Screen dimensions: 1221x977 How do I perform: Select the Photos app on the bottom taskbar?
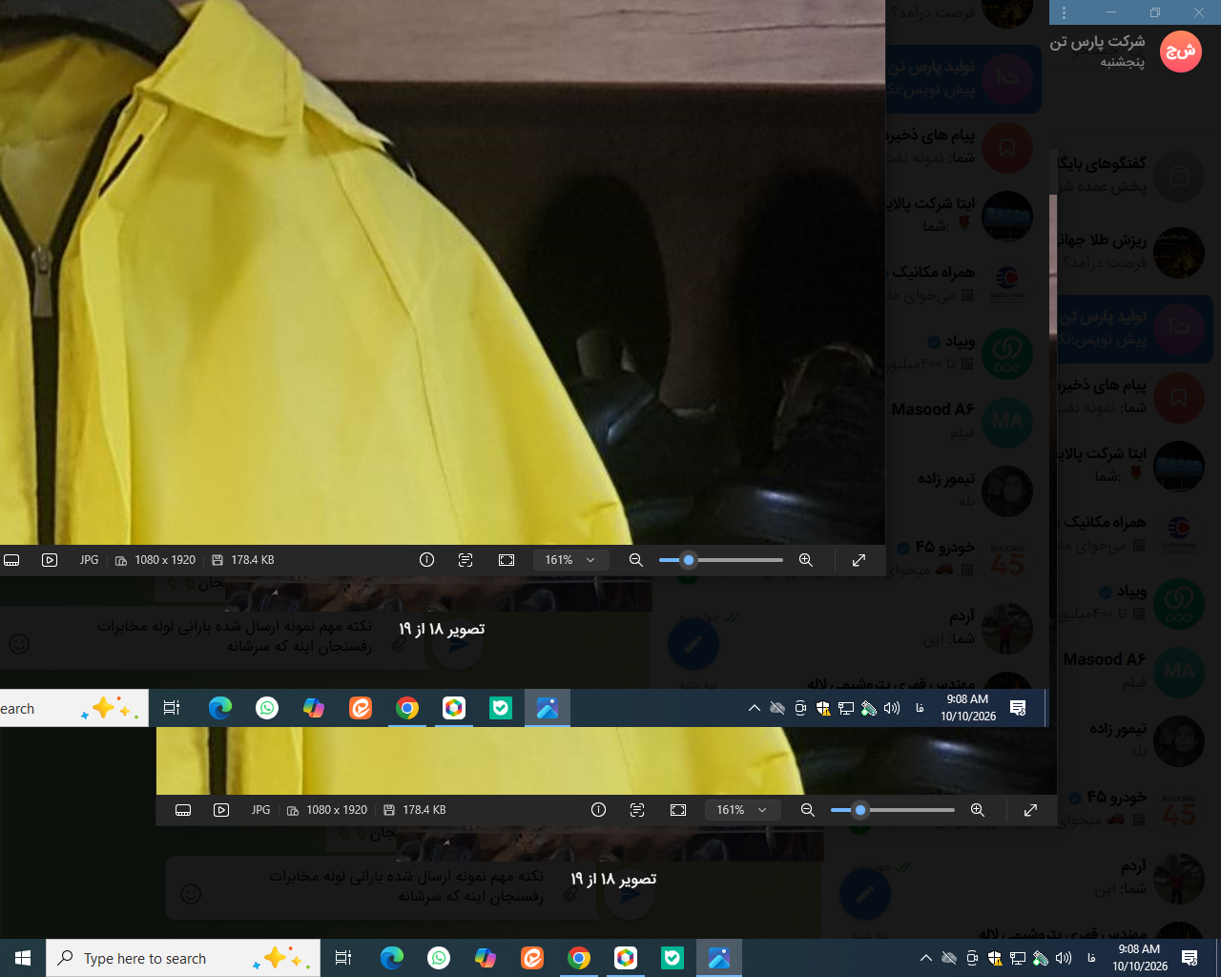click(719, 958)
